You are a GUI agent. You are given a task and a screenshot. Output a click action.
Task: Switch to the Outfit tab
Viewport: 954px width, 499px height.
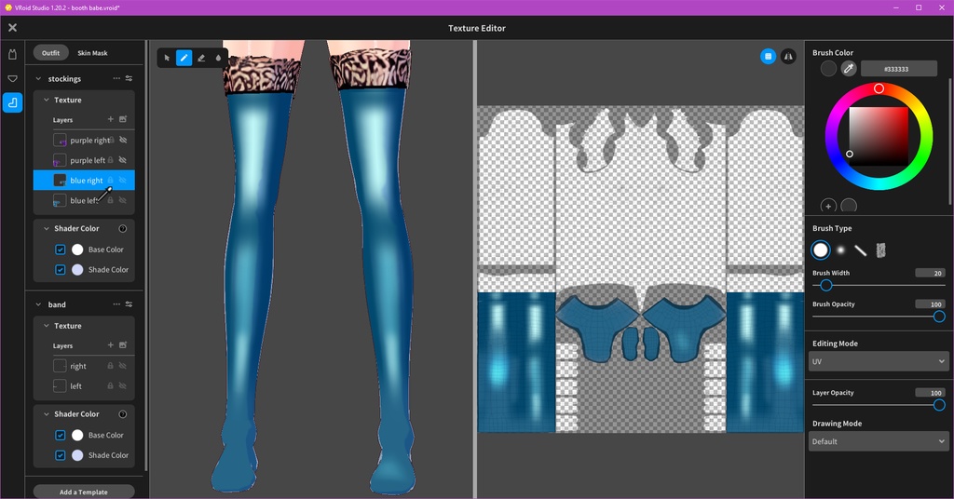[x=50, y=53]
